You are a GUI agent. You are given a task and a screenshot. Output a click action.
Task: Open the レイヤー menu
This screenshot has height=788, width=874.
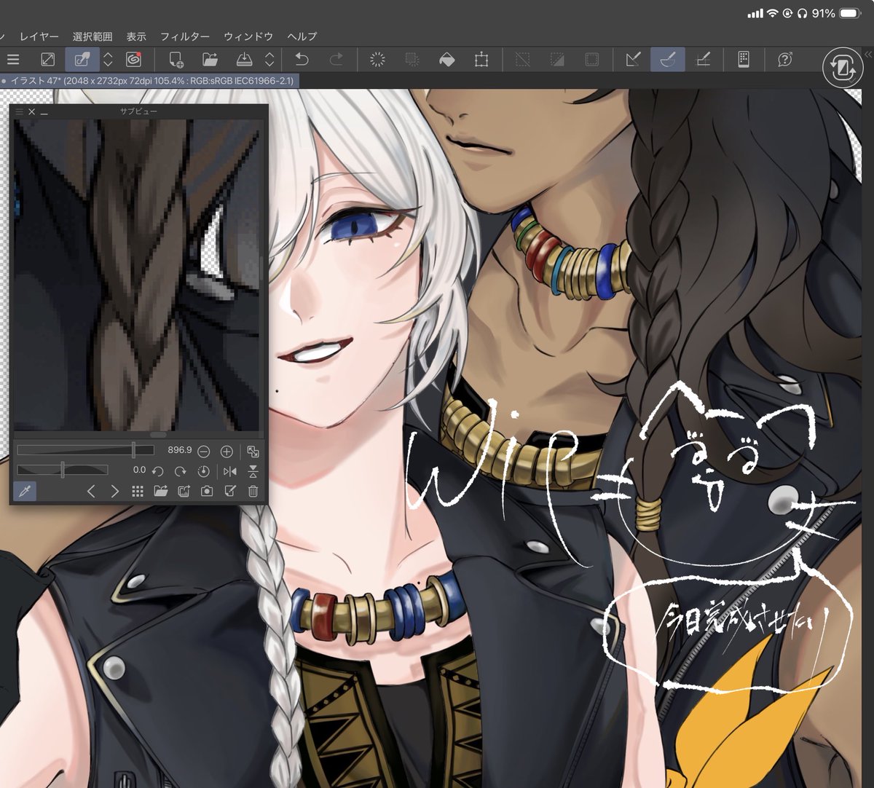pos(39,36)
